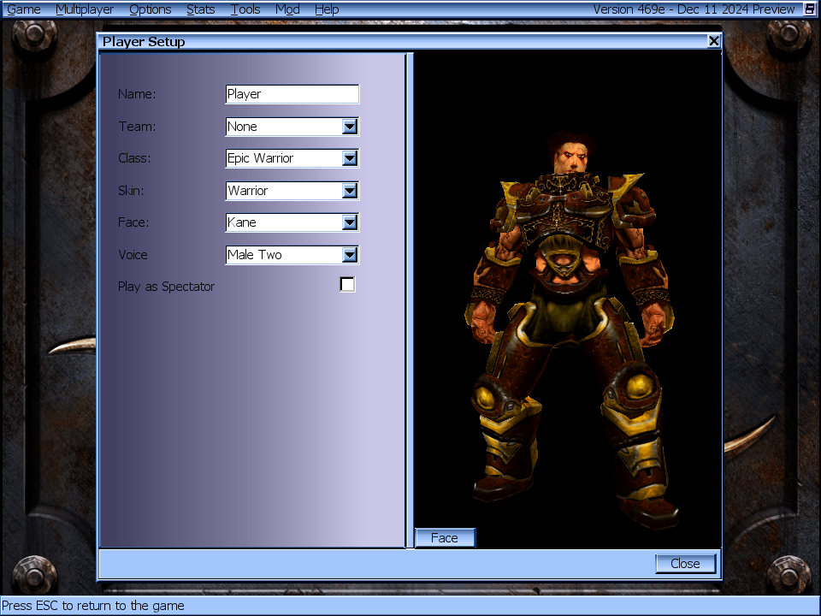The image size is (821, 616).
Task: Open the Options menu
Action: click(x=151, y=9)
